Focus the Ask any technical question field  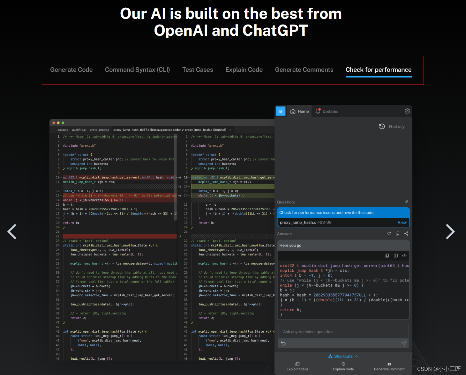(x=343, y=332)
